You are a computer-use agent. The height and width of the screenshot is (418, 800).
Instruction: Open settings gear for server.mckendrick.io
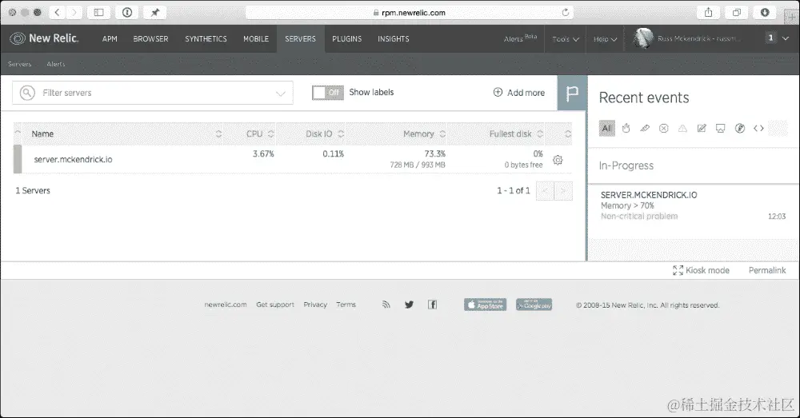(x=558, y=160)
